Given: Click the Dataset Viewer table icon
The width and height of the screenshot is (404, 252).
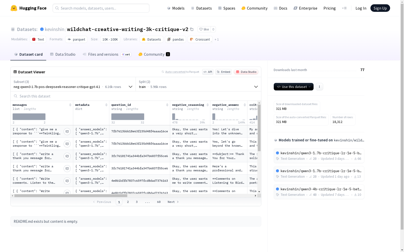Looking at the screenshot, I should pyautogui.click(x=15, y=72).
